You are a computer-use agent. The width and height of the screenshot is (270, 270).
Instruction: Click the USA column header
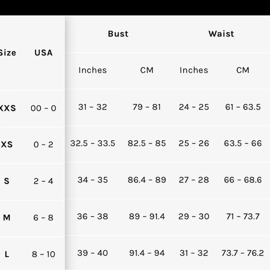click(43, 53)
